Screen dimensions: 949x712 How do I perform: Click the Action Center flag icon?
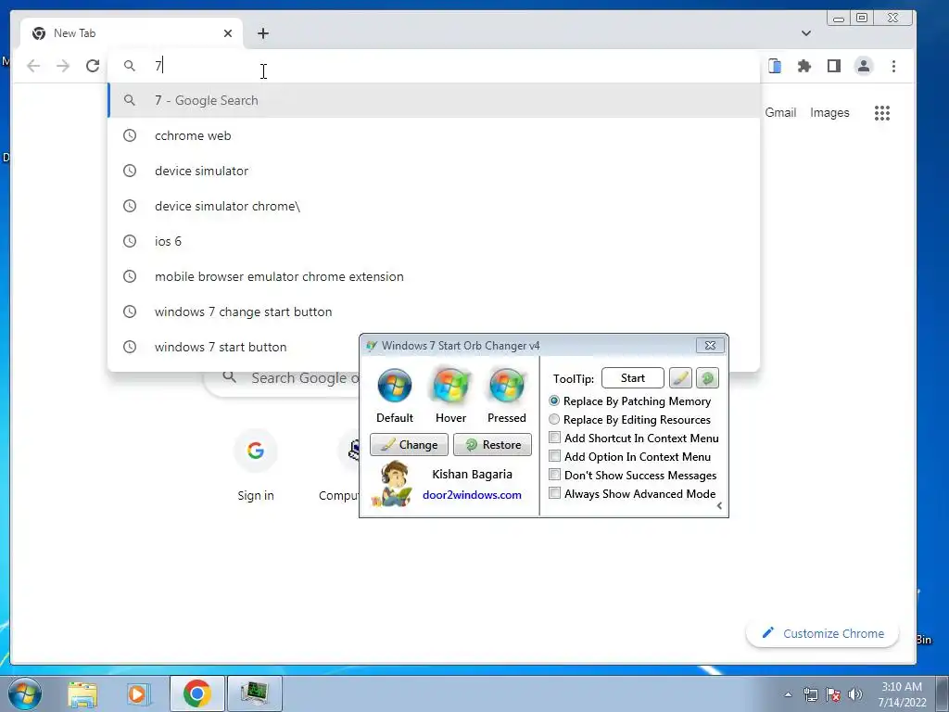point(833,694)
